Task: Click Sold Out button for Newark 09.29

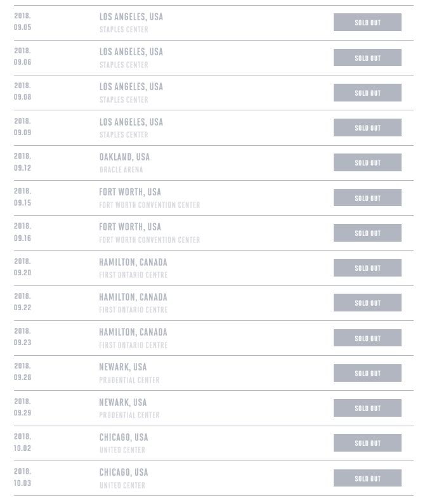Action: 367,408
